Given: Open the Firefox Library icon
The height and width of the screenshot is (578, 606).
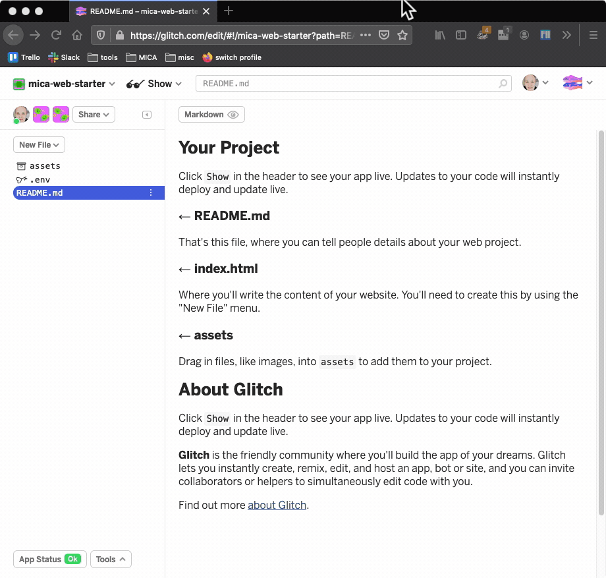Looking at the screenshot, I should click(440, 35).
